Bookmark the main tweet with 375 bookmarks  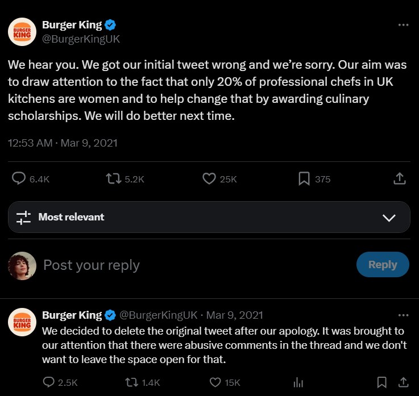click(304, 179)
